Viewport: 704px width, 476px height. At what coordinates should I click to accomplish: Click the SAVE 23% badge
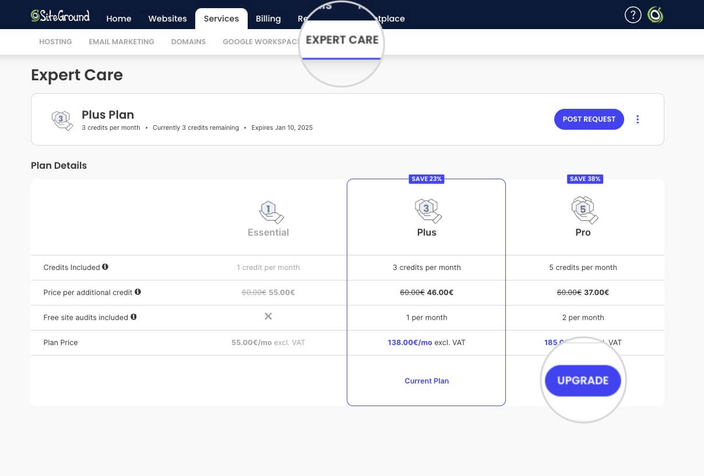pos(427,179)
